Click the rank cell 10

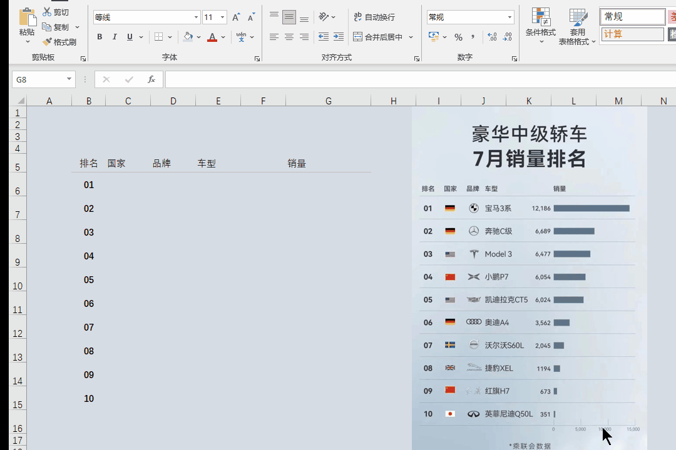89,398
